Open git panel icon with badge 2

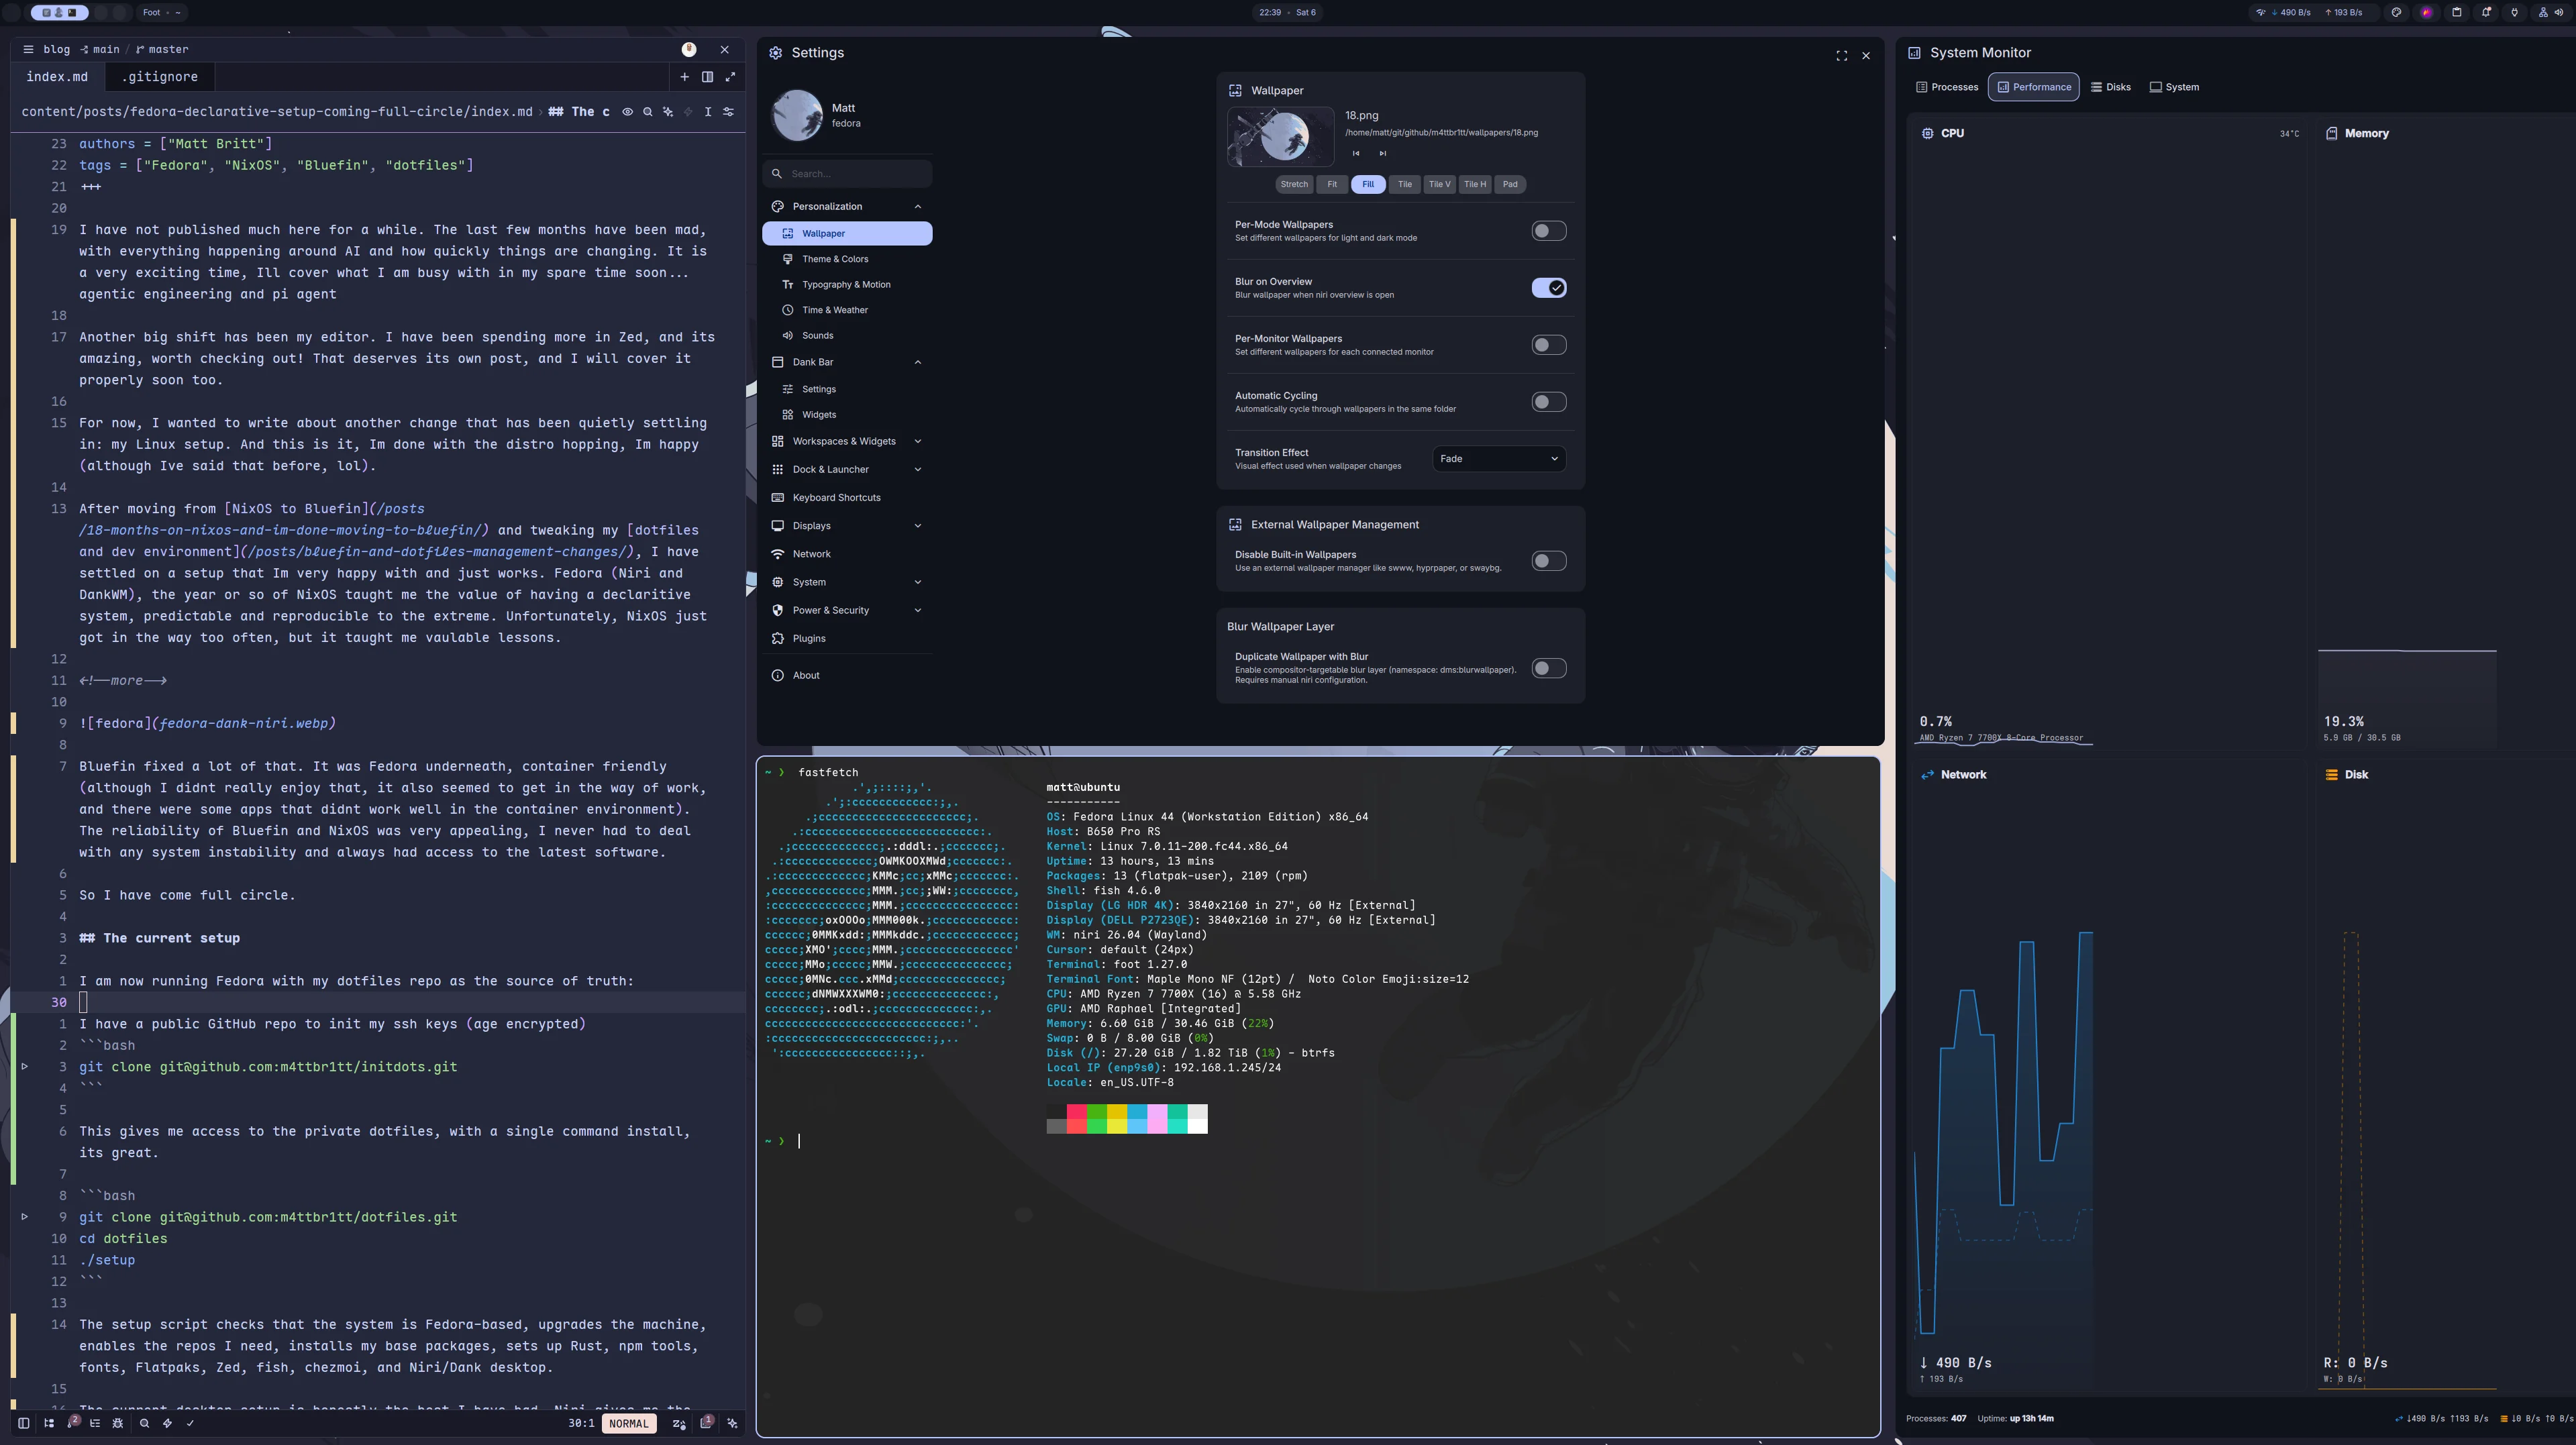pos(73,1422)
